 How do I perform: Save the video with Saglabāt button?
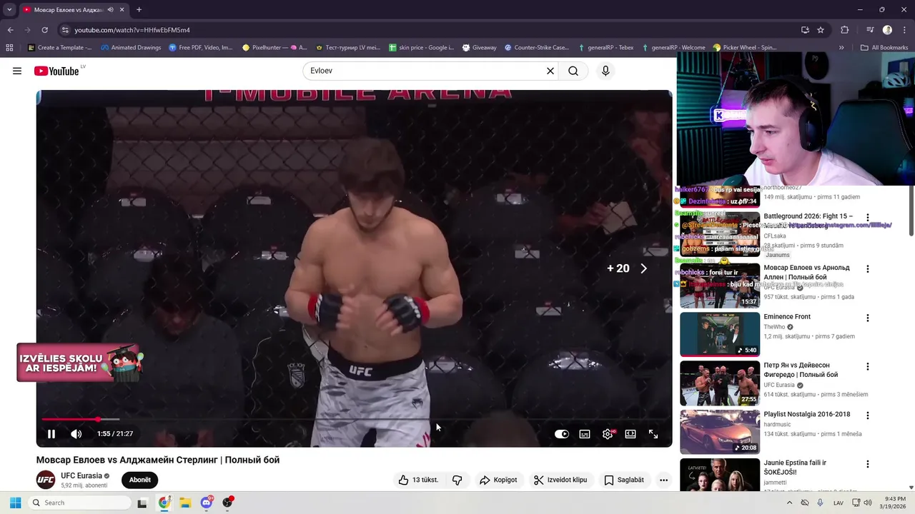coord(624,480)
